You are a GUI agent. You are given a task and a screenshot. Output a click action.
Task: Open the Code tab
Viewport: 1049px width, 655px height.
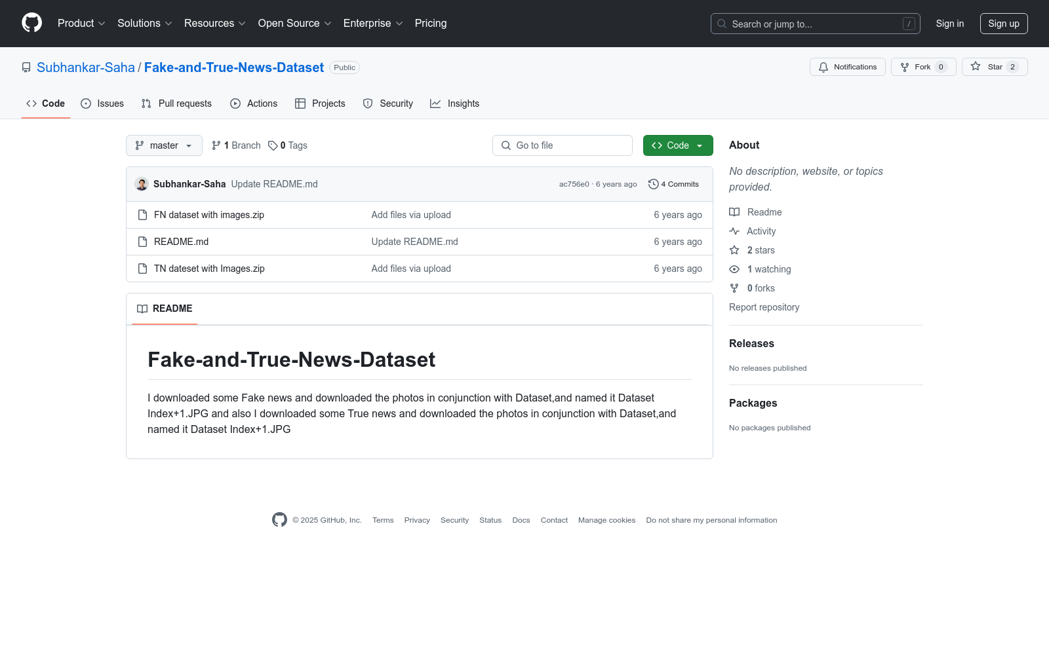coord(46,103)
